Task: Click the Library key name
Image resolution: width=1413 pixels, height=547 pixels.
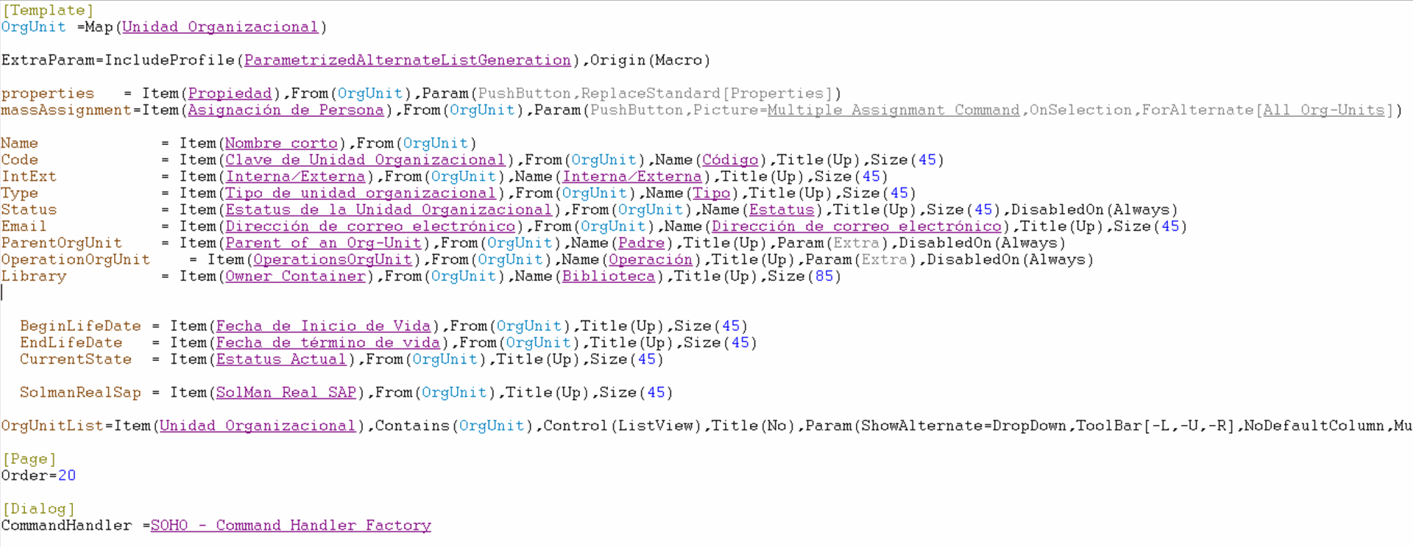Action: pos(34,276)
